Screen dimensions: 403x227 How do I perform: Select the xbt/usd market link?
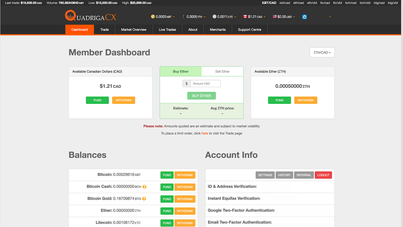tap(285, 3)
